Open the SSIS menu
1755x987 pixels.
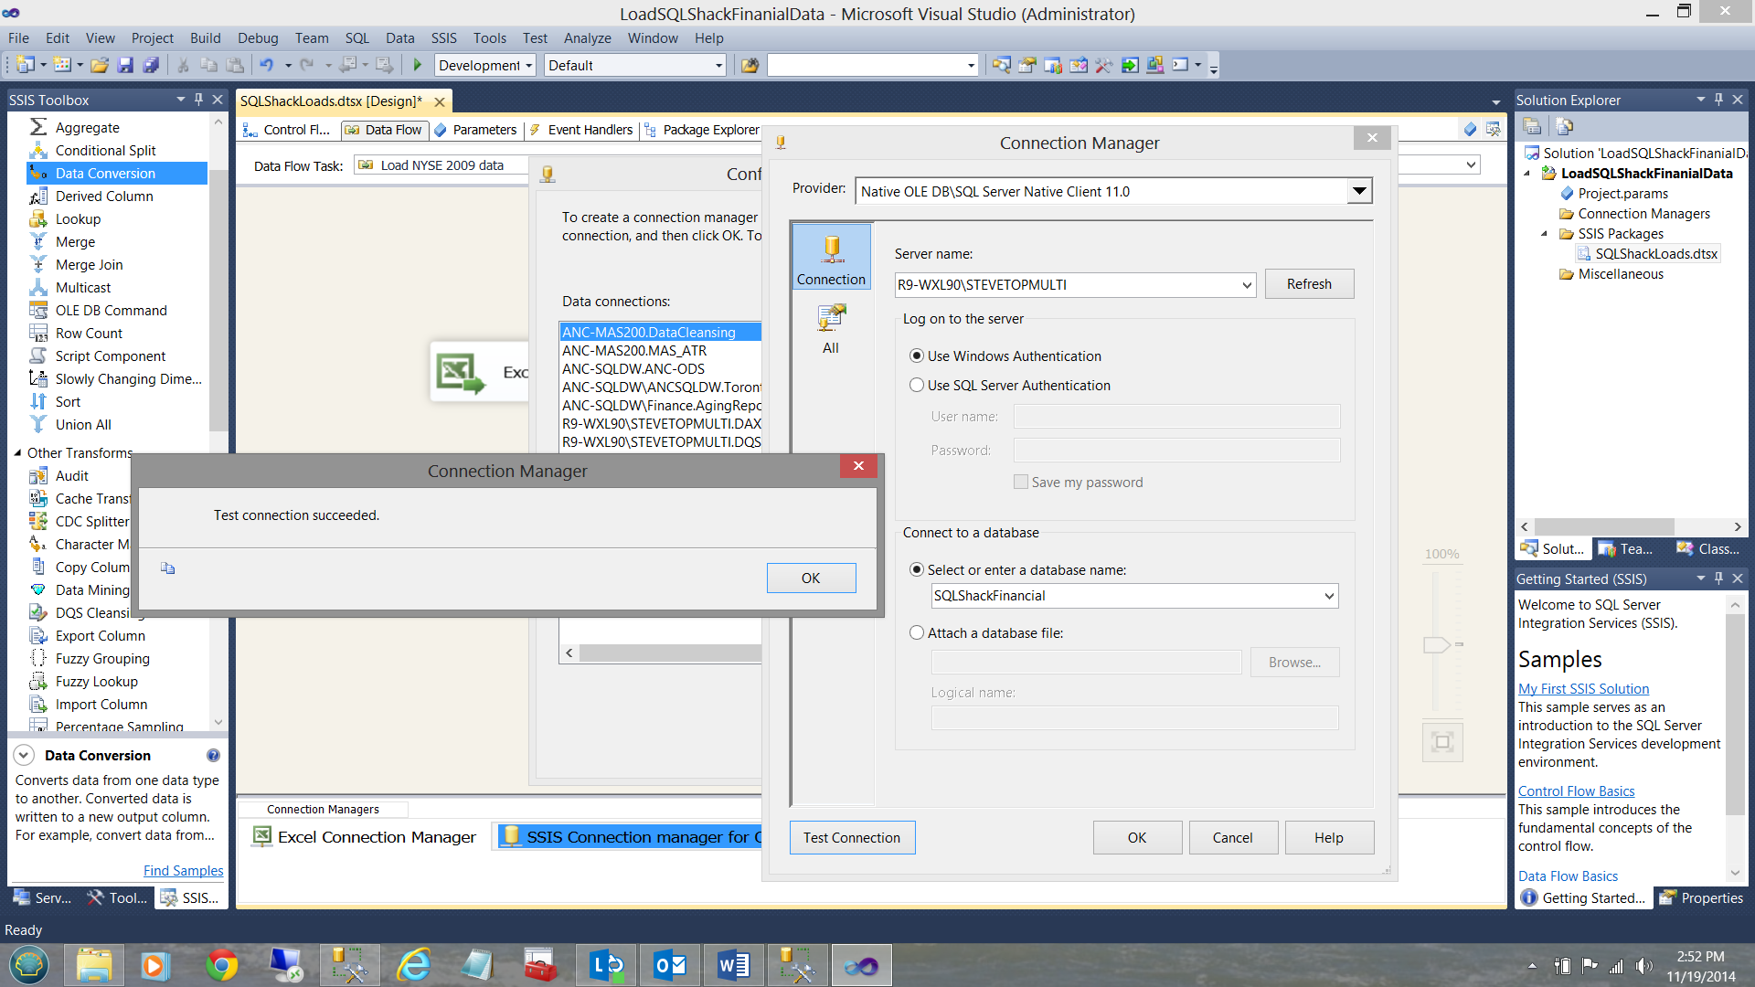(443, 37)
